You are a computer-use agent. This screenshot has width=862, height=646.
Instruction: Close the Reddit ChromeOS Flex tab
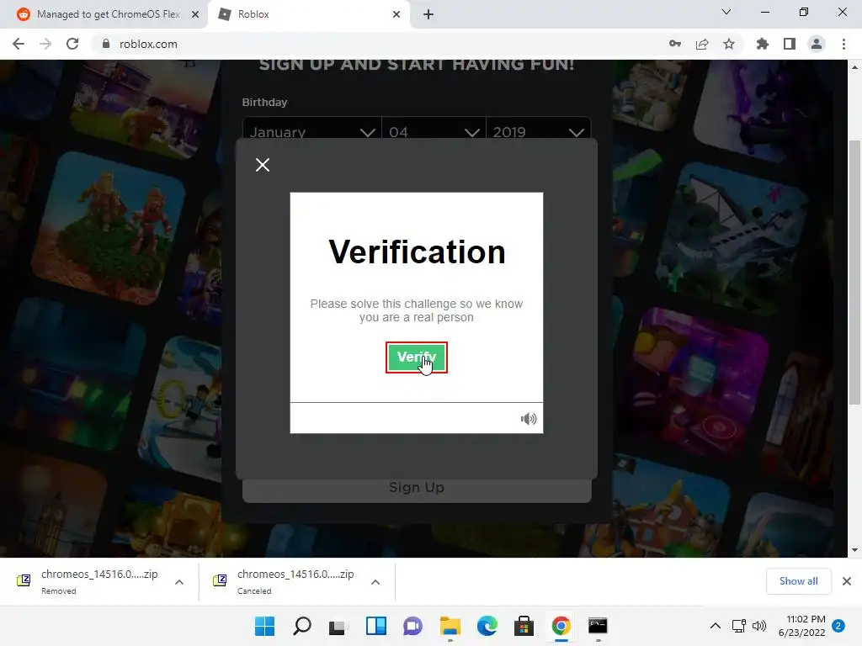(195, 14)
